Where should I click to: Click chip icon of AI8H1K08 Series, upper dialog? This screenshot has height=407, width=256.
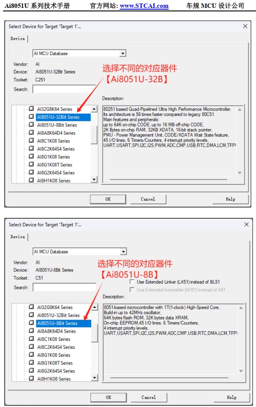click(x=31, y=180)
